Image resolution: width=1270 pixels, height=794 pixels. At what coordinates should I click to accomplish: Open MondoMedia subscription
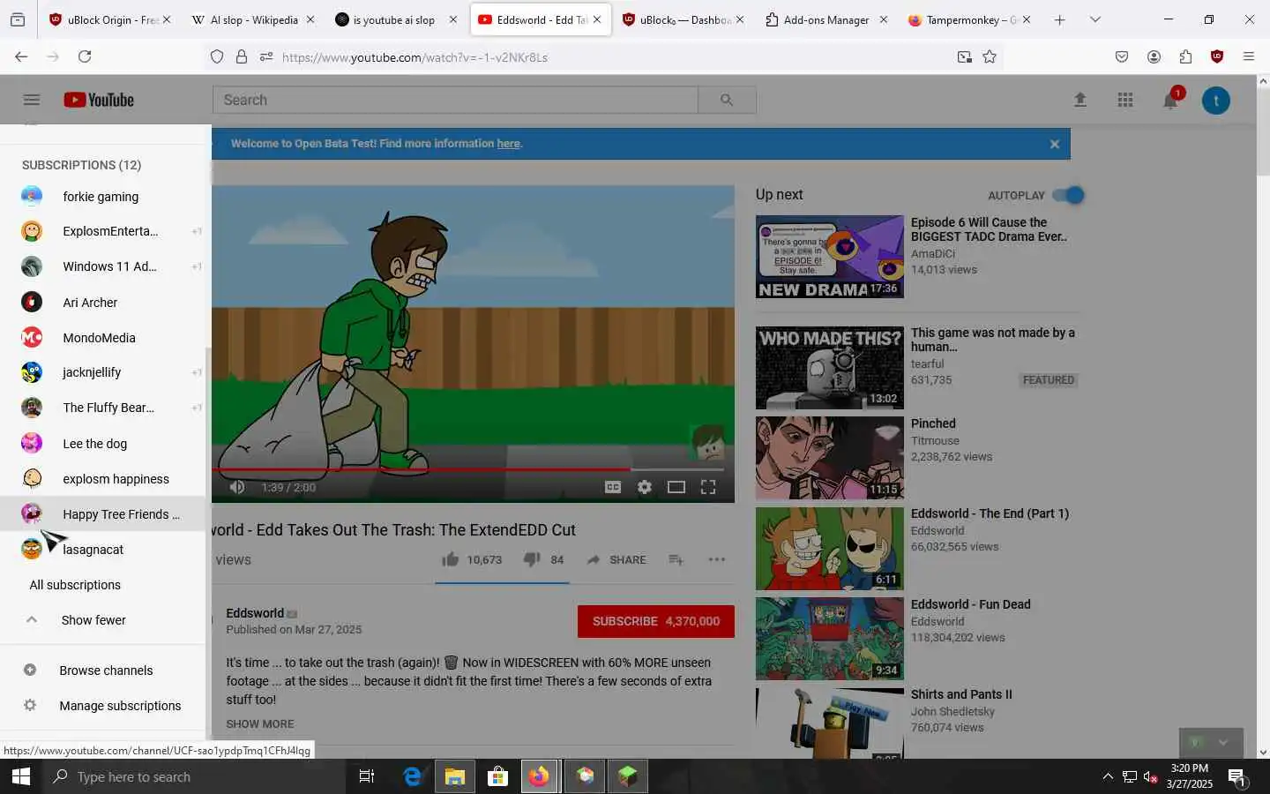(102, 338)
